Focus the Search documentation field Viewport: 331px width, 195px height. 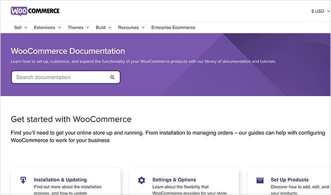(65, 77)
